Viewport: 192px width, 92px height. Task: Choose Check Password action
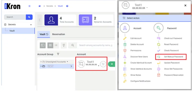171,51
